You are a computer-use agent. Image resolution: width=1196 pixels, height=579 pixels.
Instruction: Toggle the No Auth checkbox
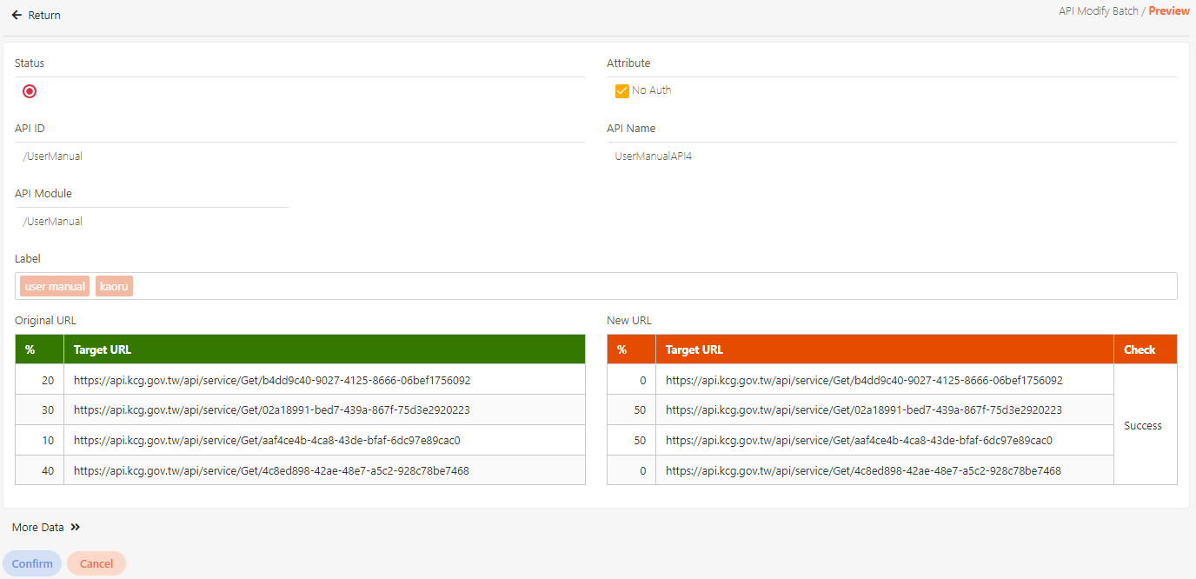(622, 91)
